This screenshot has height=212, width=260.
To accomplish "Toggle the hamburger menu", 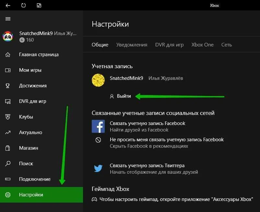I will 8,19.
